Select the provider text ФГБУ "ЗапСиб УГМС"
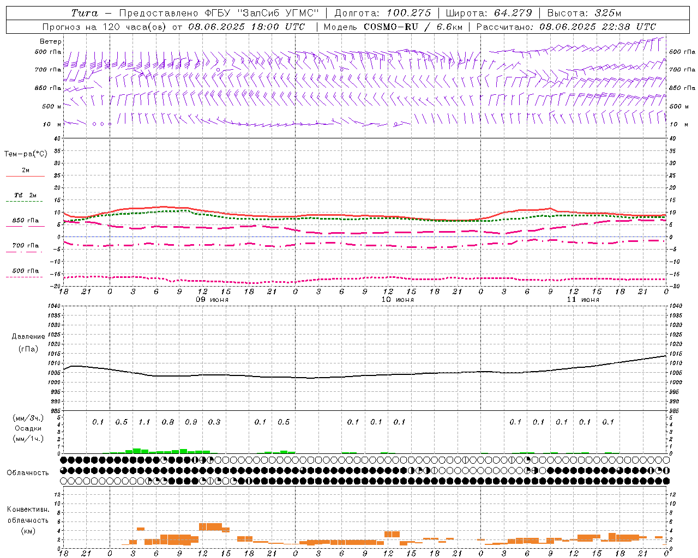 262,13
